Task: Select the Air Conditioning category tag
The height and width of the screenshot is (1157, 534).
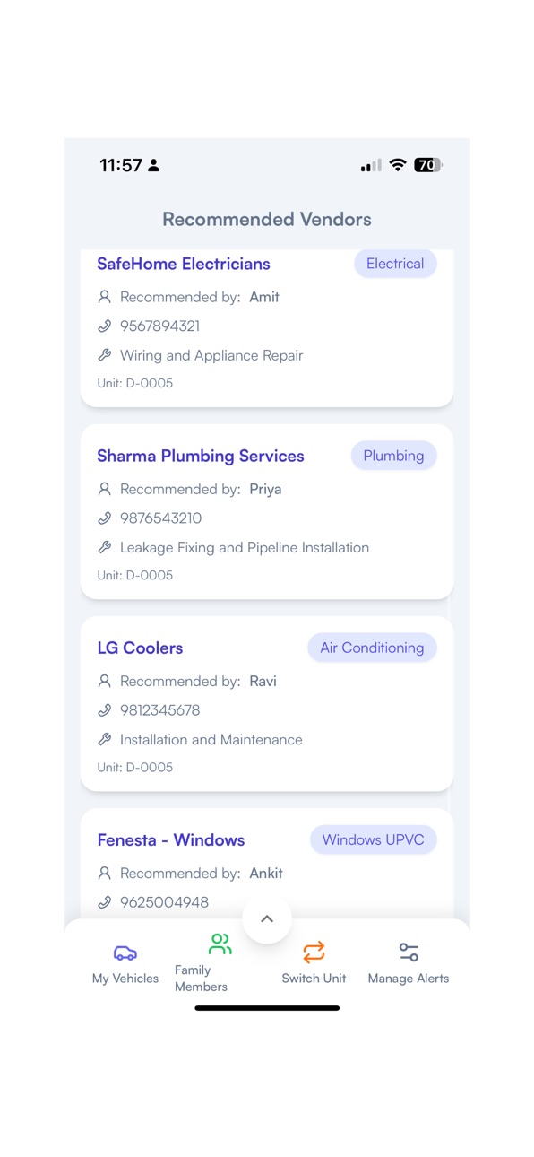Action: click(372, 648)
